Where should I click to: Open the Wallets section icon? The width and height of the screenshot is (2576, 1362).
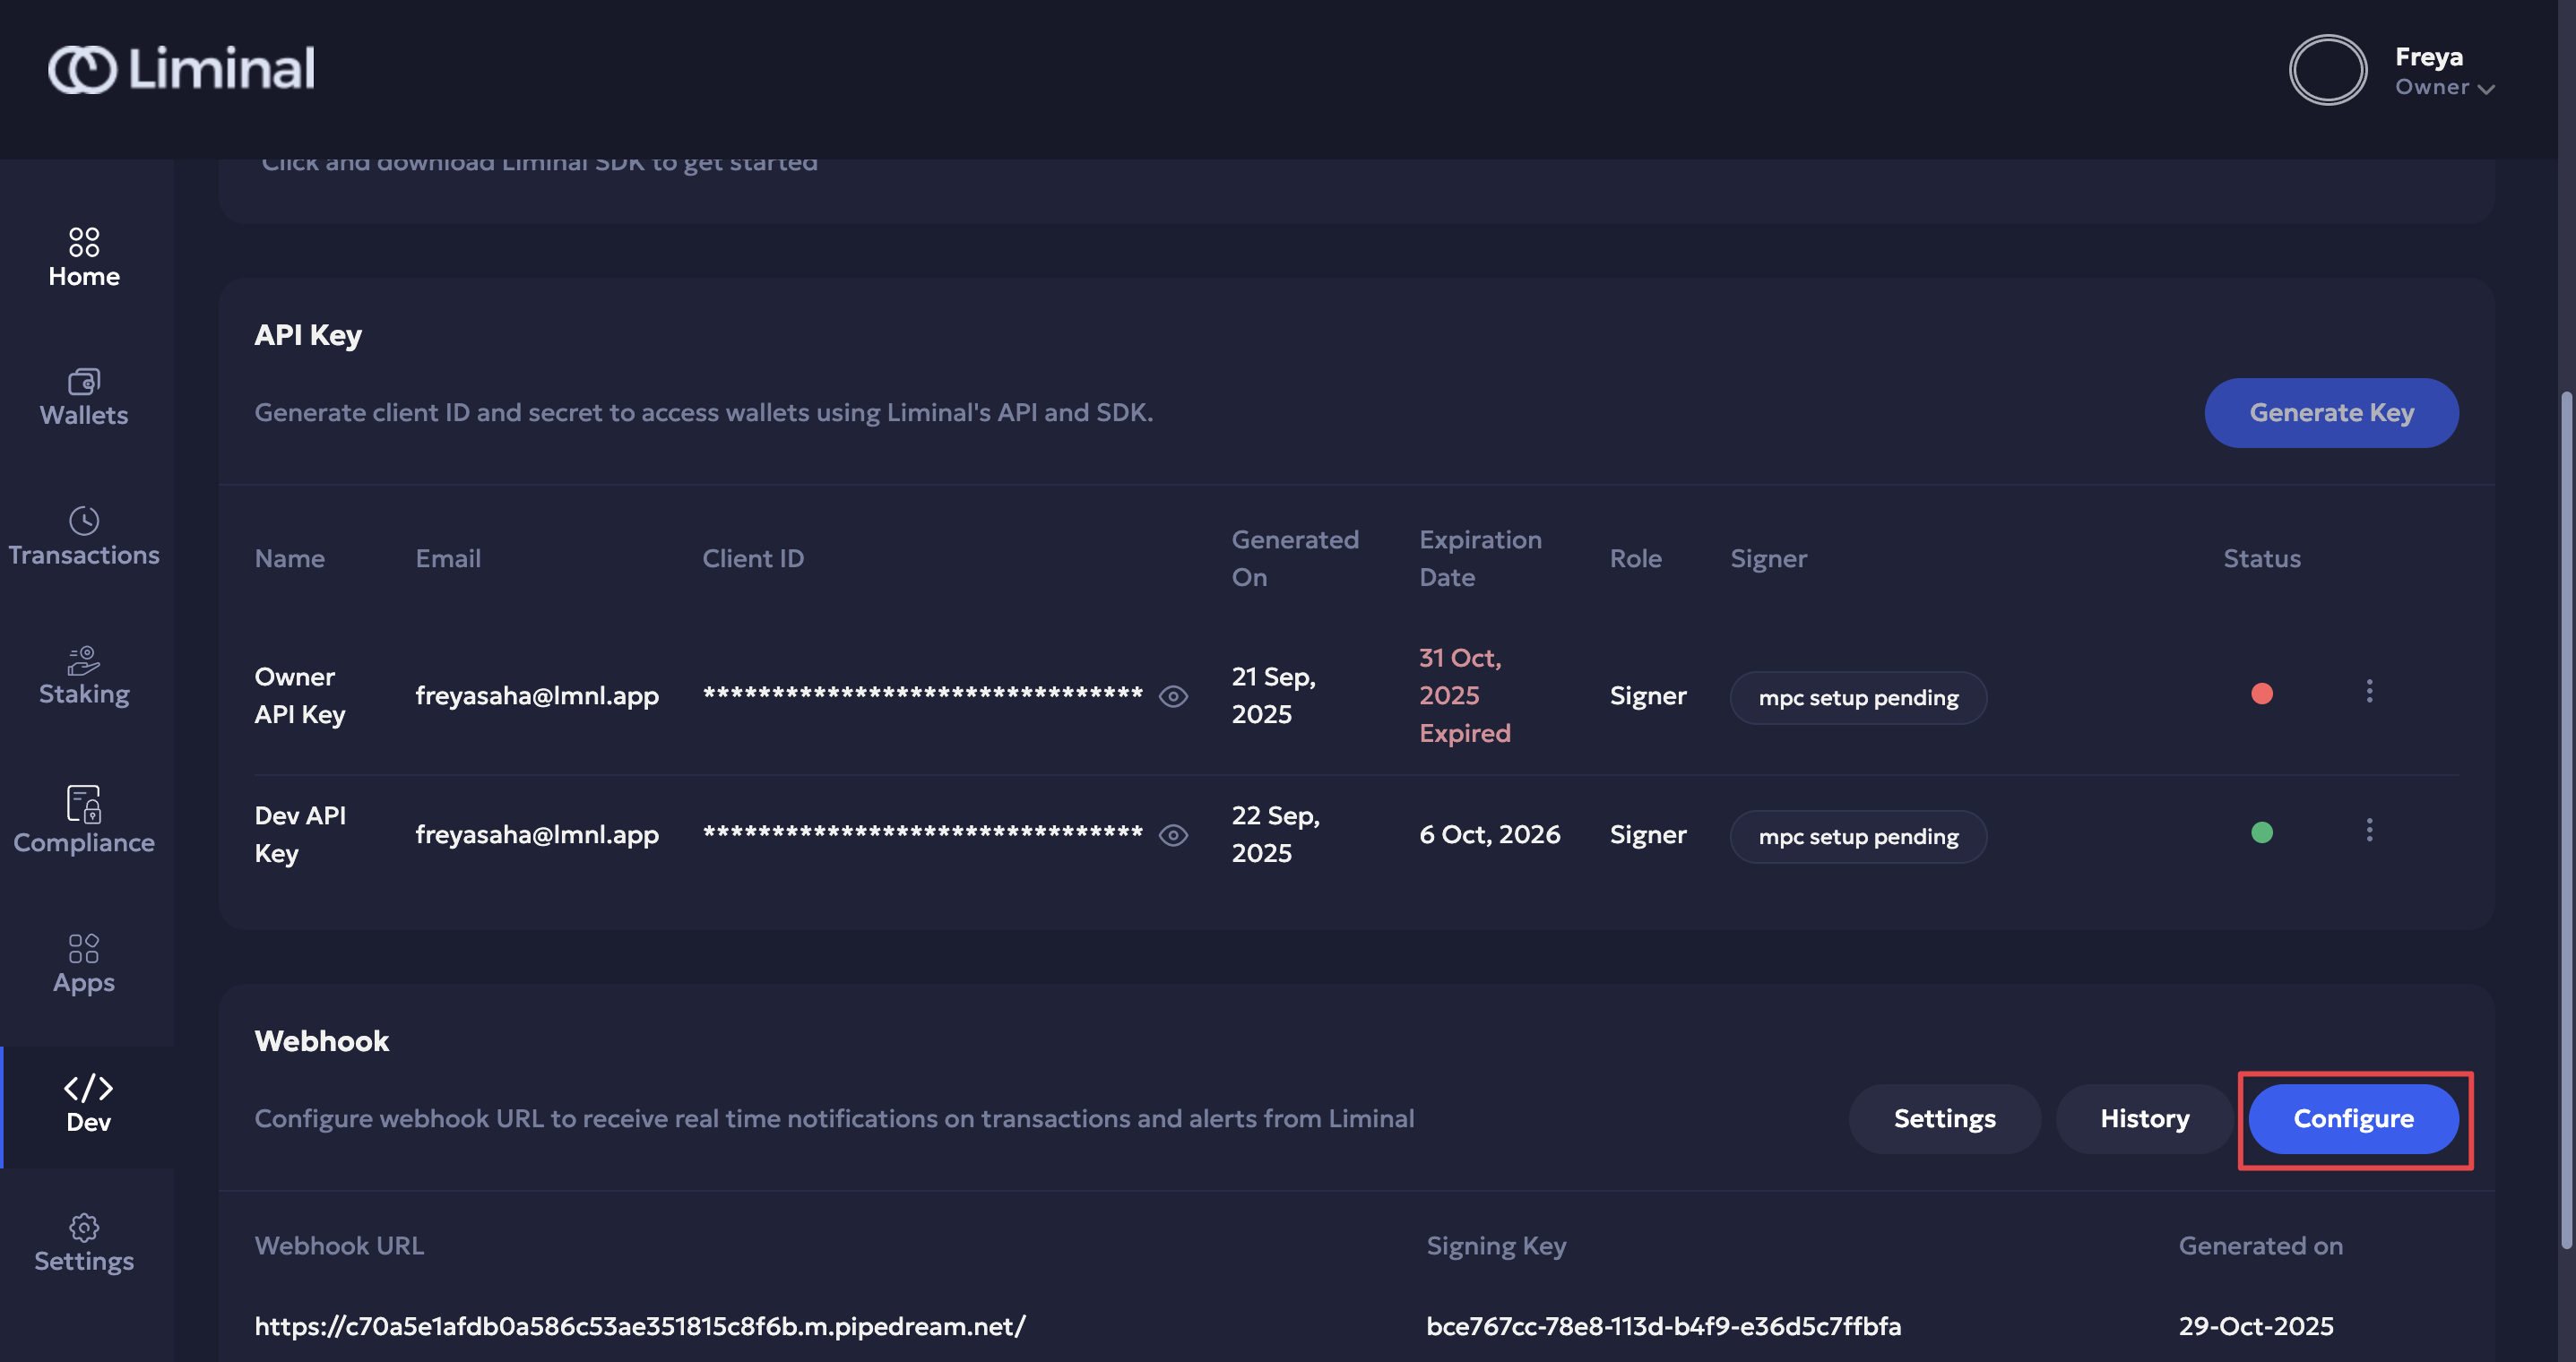[x=84, y=381]
